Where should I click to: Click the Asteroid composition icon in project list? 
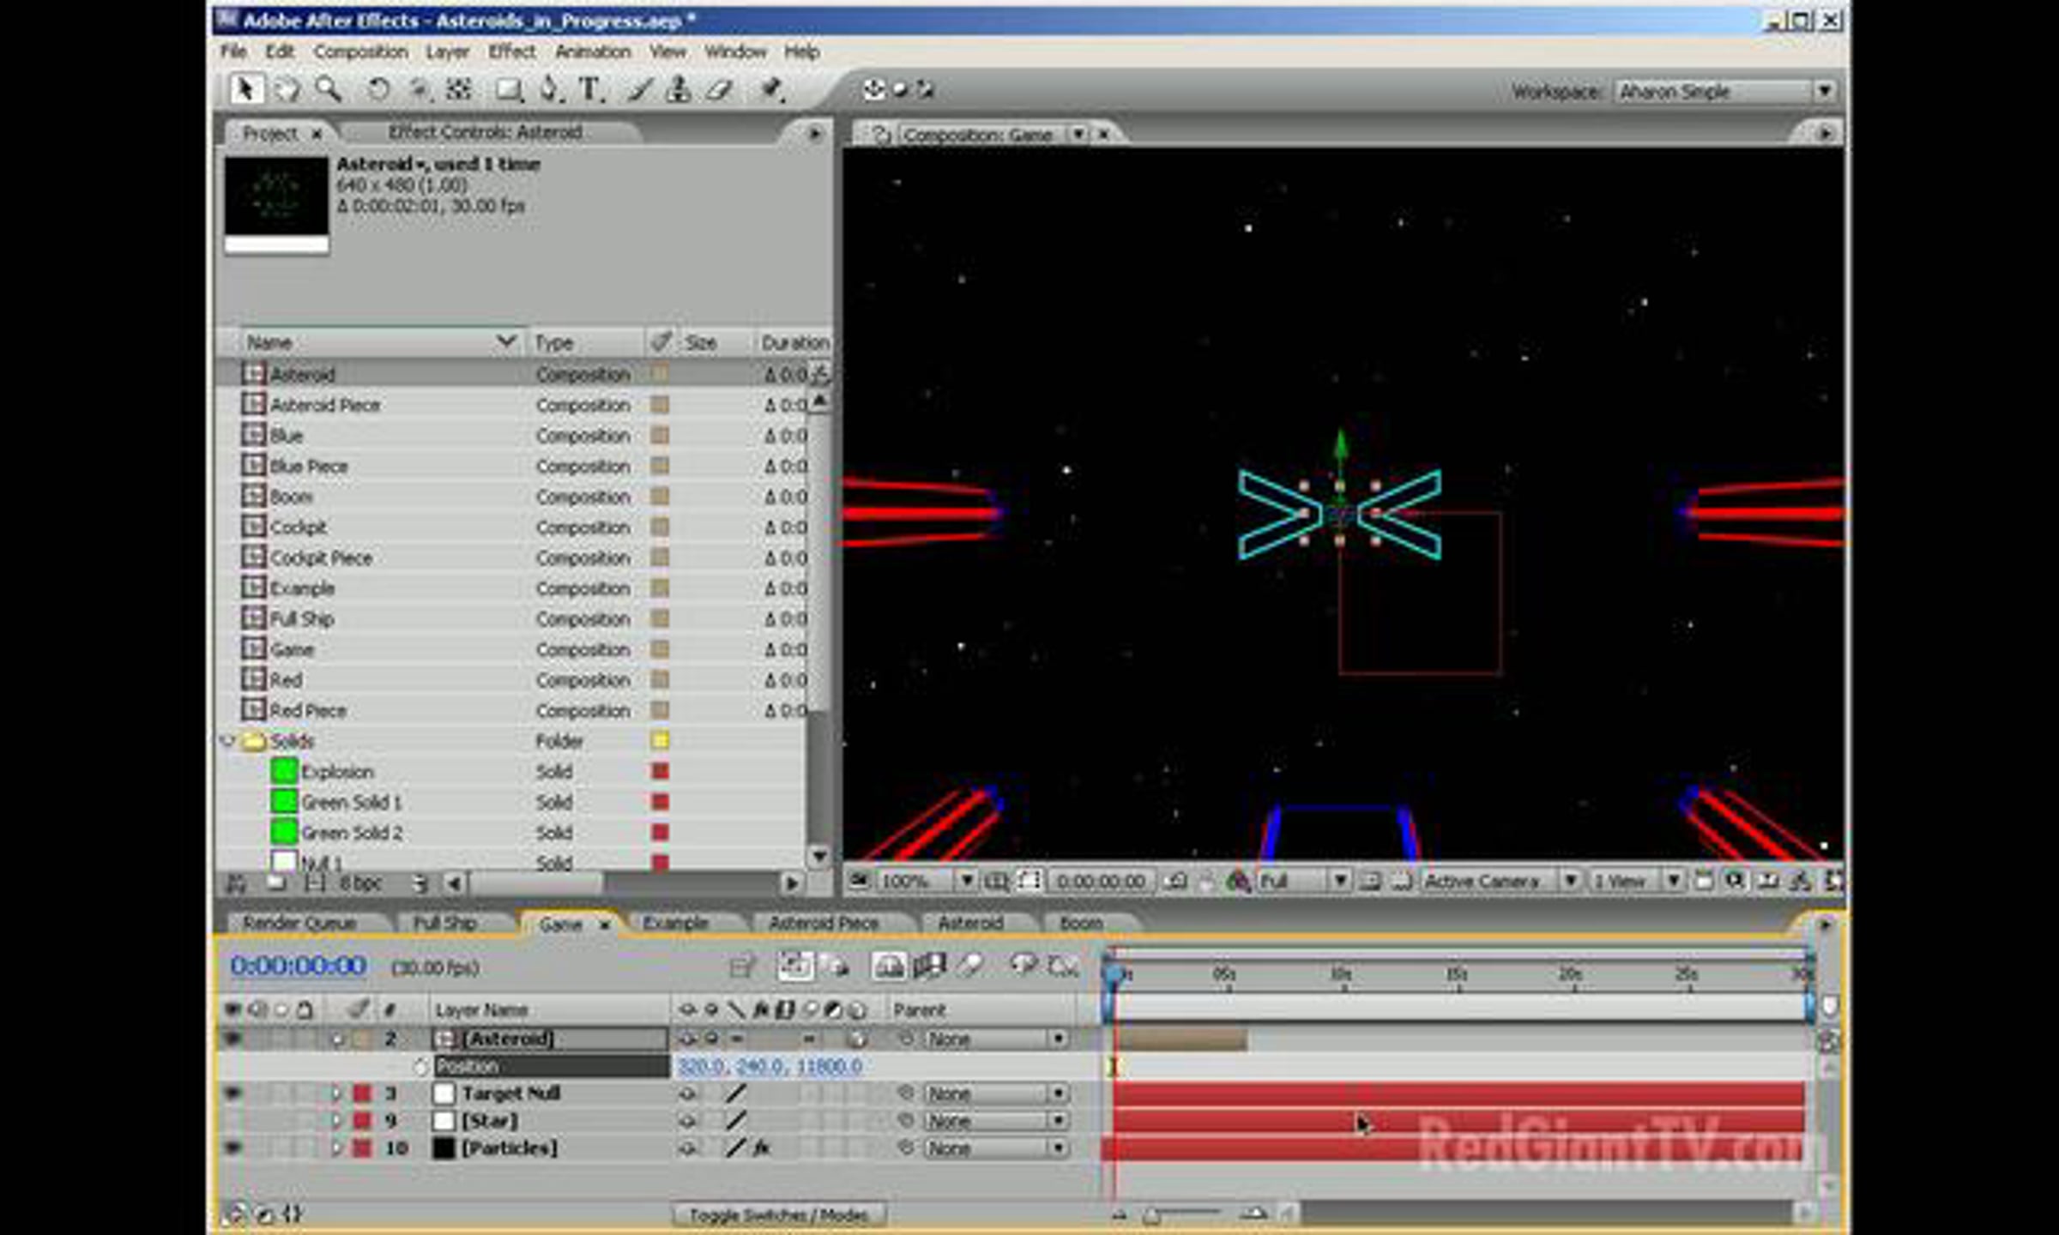click(253, 374)
